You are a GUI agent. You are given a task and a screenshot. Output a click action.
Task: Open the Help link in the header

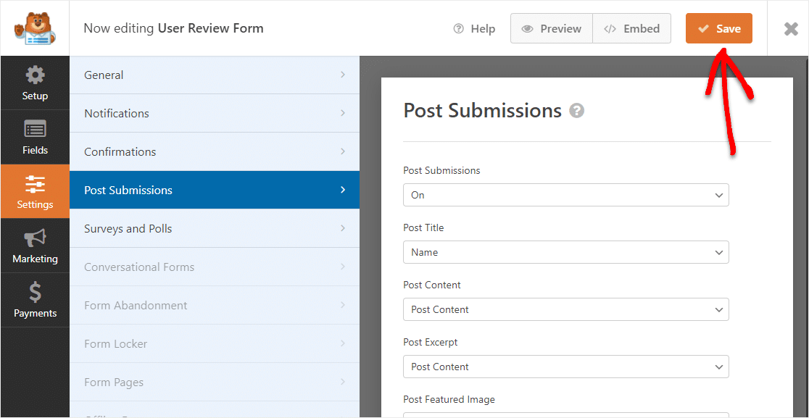(474, 29)
